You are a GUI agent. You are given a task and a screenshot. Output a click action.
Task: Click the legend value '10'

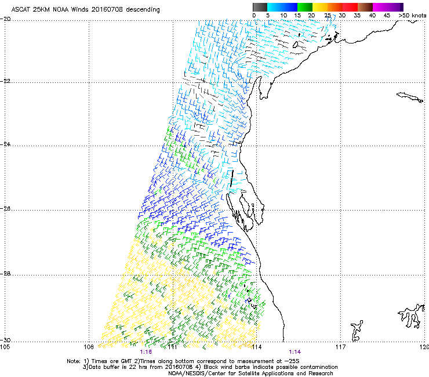pos(283,16)
